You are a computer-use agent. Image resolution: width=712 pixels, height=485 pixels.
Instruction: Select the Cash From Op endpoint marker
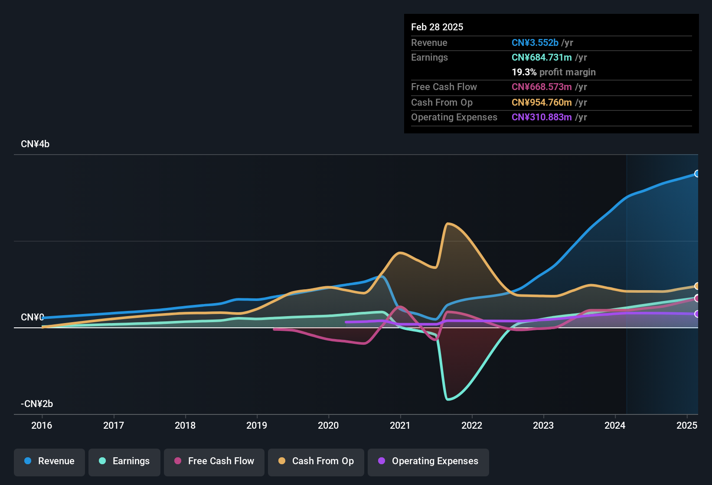pyautogui.click(x=697, y=286)
